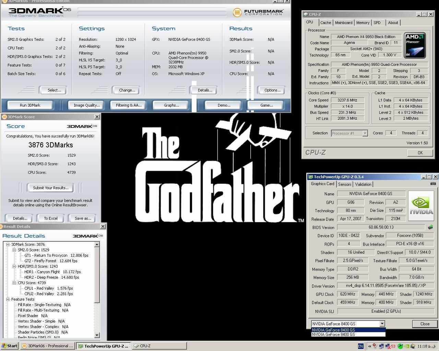Click the safely remove hardware tray icon

(413, 346)
